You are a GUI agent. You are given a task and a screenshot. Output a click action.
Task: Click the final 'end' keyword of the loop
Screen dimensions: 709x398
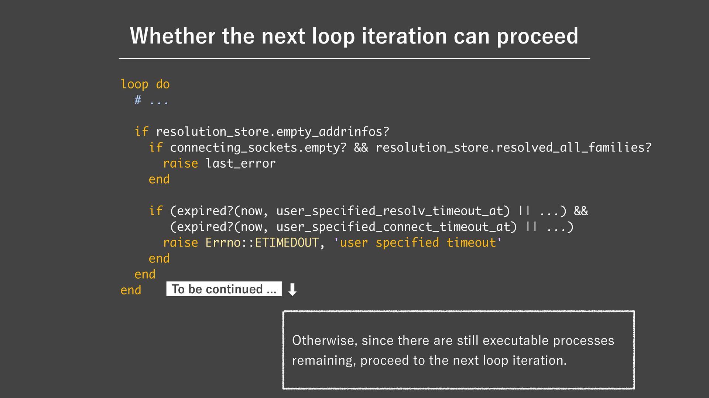131,290
